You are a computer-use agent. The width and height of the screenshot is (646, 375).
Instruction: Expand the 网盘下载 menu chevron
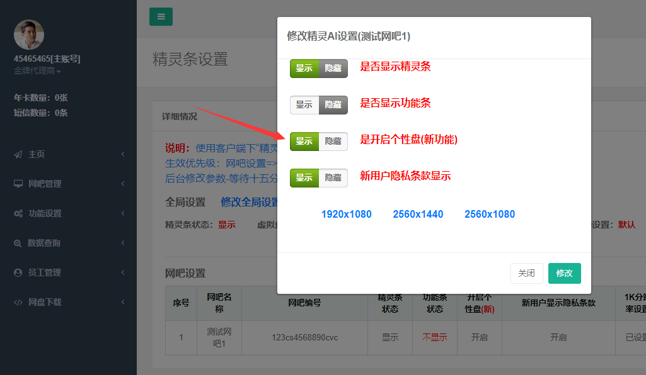click(x=123, y=302)
